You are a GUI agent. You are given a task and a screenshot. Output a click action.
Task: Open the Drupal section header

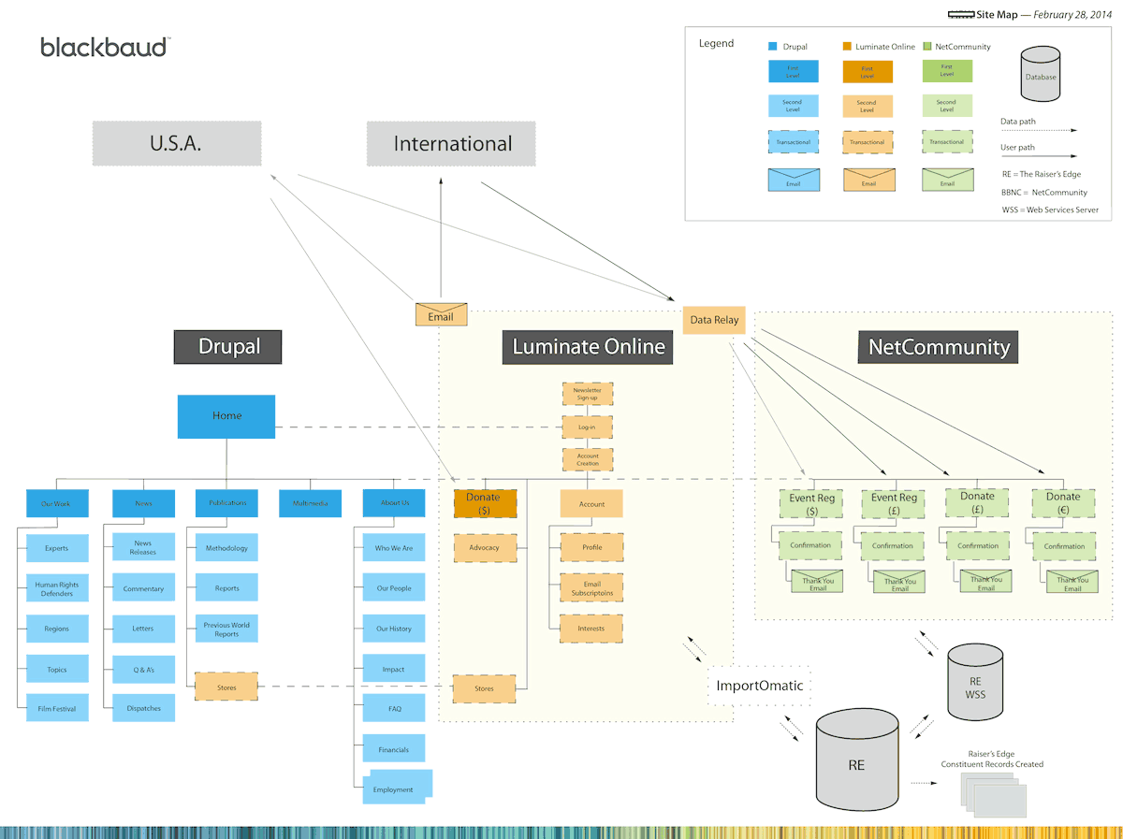tap(228, 347)
